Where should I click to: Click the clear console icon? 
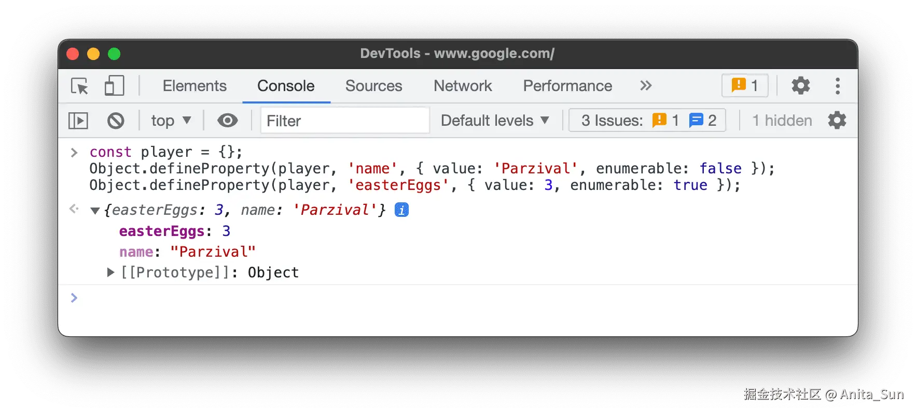116,121
